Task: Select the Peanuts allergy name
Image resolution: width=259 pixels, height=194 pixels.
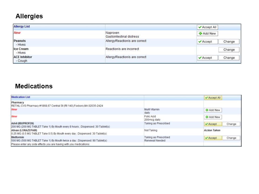Action: click(20, 41)
